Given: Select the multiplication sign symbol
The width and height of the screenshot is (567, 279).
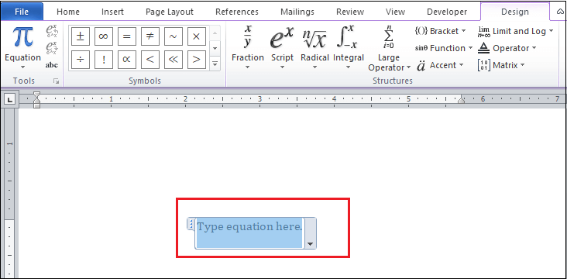Looking at the screenshot, I should [196, 36].
